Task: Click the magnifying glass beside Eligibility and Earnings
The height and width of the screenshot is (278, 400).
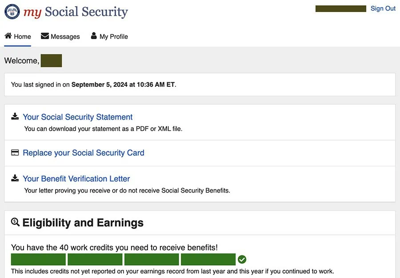Action: tap(15, 222)
